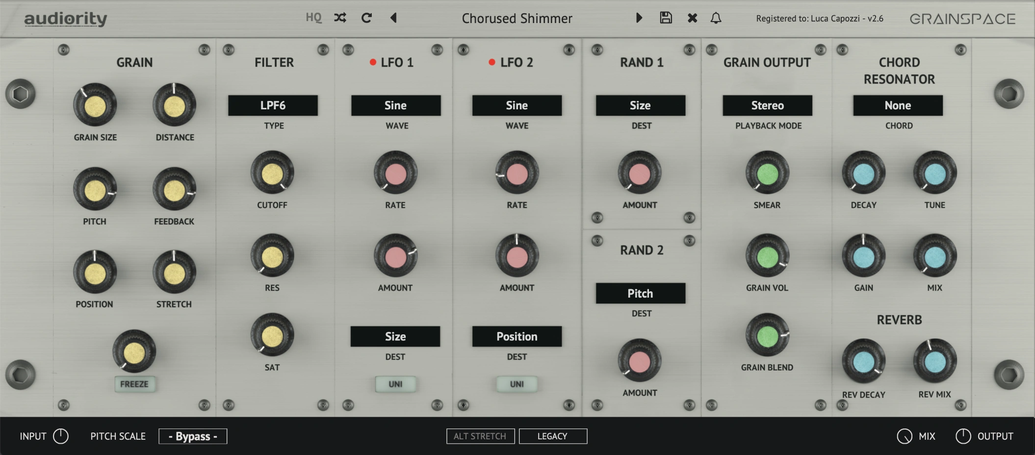Go to next preset arrow
Image resolution: width=1035 pixels, height=455 pixels.
pyautogui.click(x=639, y=18)
